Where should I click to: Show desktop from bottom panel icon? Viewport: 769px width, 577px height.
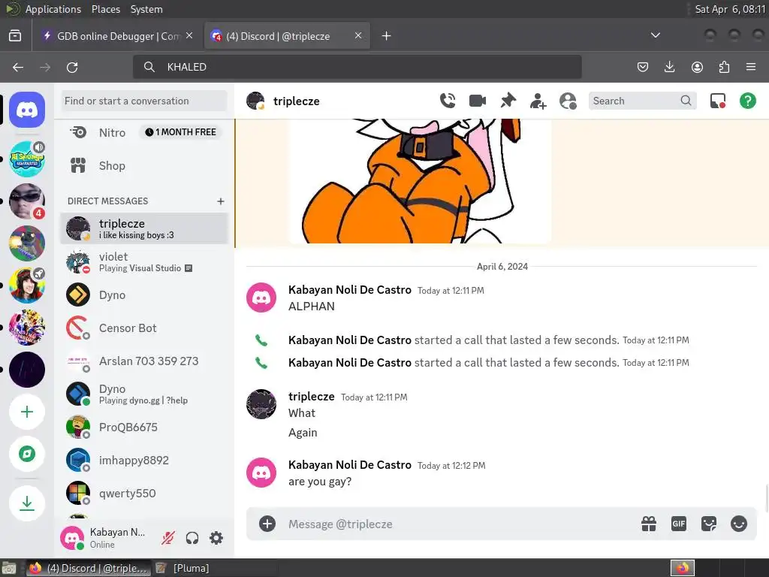coord(9,568)
